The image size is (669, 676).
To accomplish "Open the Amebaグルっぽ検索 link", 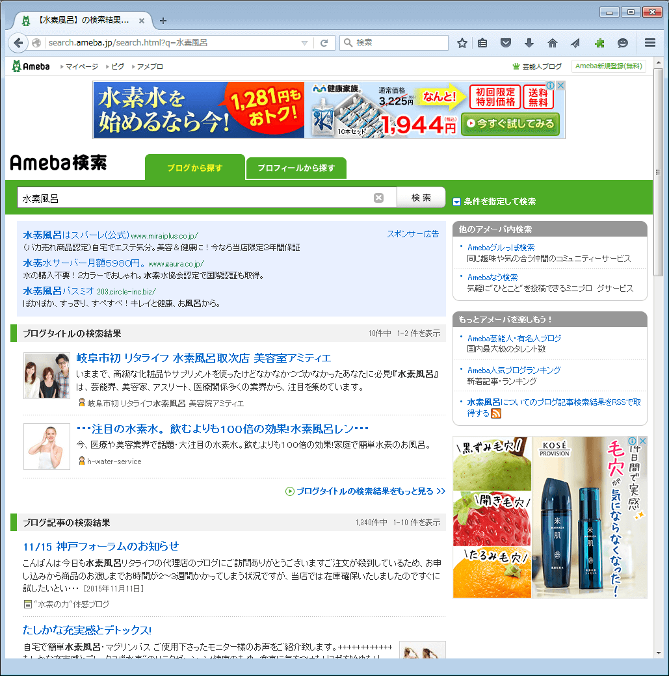I will [501, 248].
